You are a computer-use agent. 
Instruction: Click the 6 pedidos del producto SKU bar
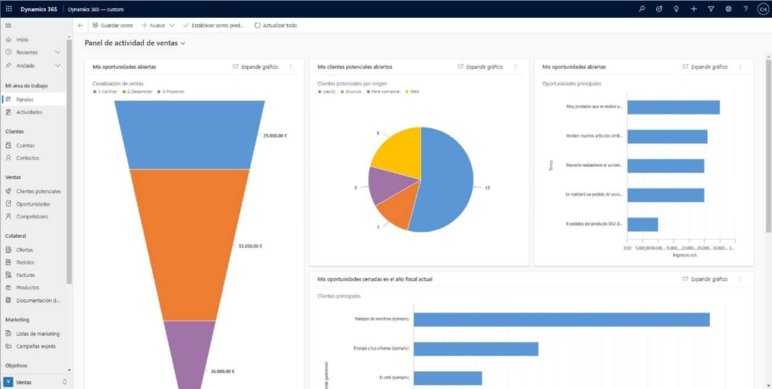click(642, 224)
